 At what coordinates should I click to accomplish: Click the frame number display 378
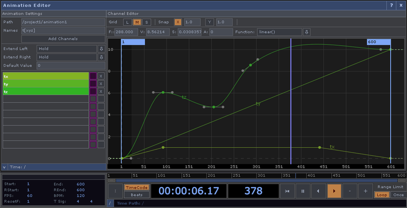pos(253,191)
